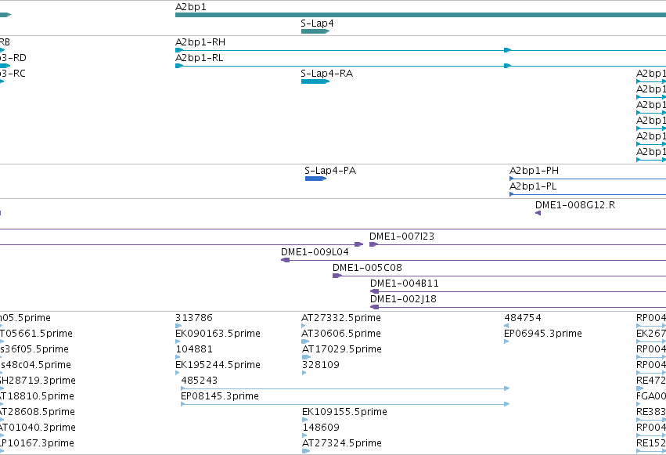The height and width of the screenshot is (455, 666).
Task: Click the AT01040.3prime EST label
Action: [38, 428]
